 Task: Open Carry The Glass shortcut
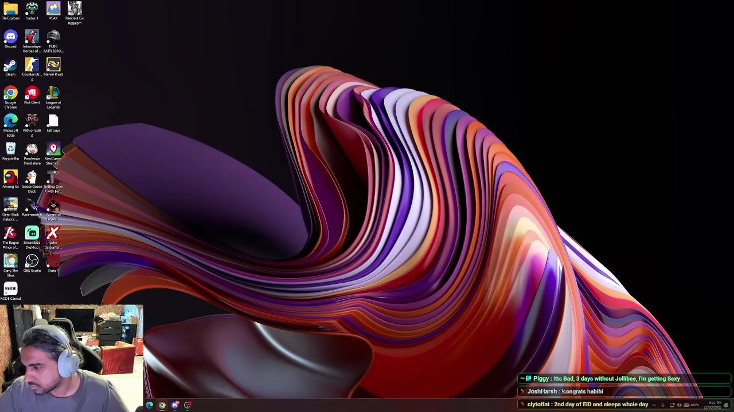point(10,266)
